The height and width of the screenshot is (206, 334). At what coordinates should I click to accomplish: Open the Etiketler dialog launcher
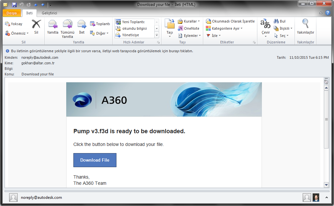pyautogui.click(x=254, y=42)
